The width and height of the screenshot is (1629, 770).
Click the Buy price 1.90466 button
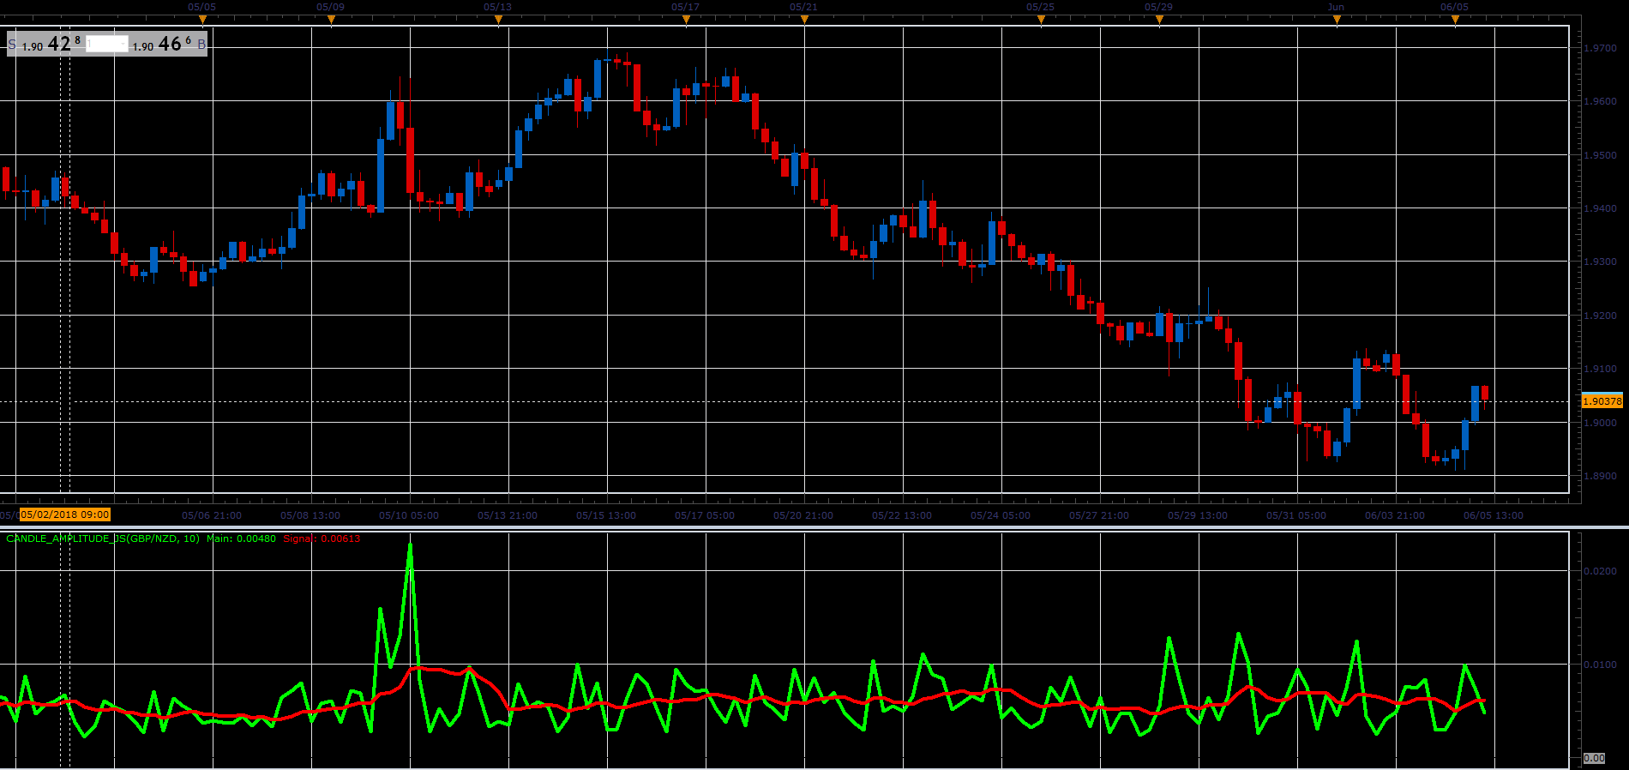point(168,44)
